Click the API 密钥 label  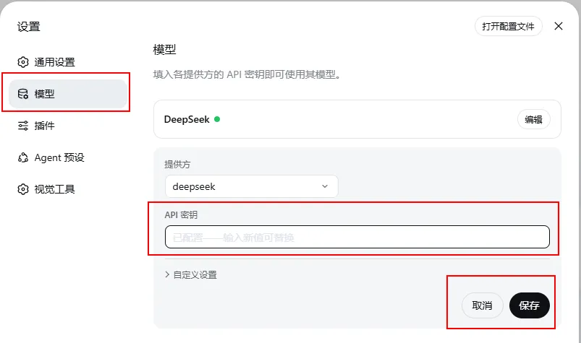point(181,214)
